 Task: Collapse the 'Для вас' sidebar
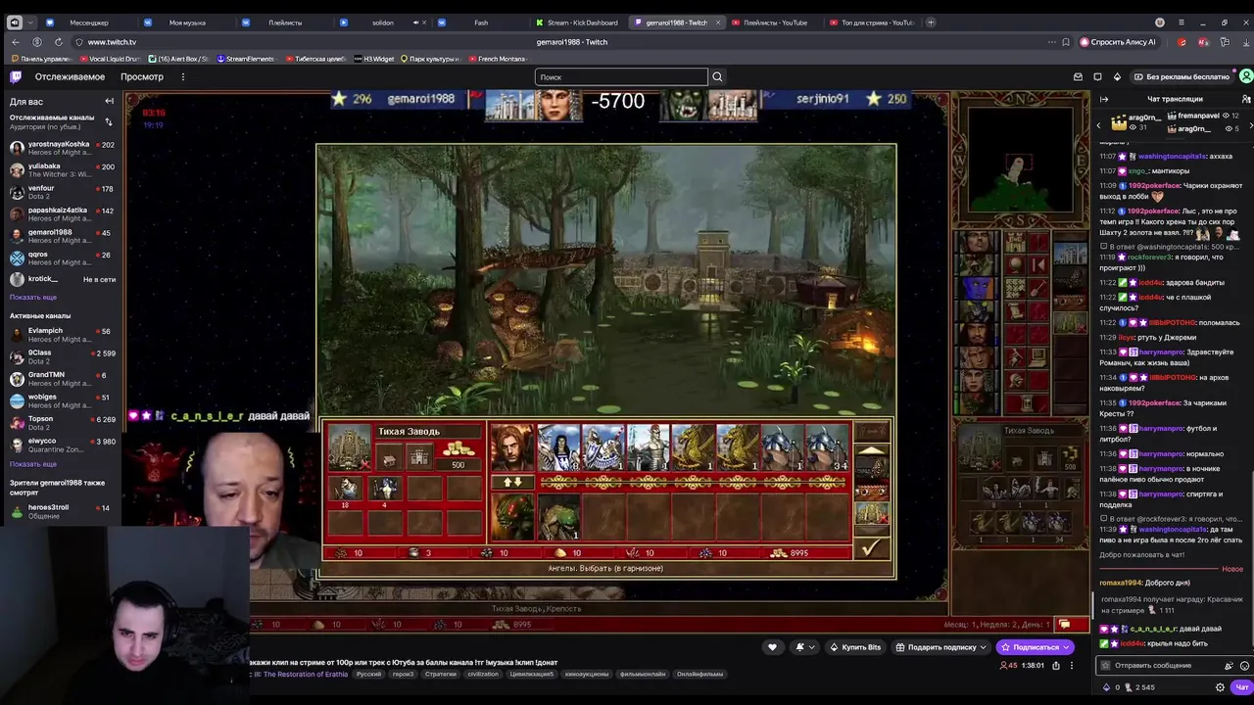tap(110, 101)
